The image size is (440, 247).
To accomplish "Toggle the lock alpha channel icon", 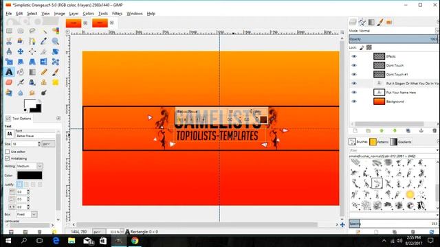I will coord(369,47).
